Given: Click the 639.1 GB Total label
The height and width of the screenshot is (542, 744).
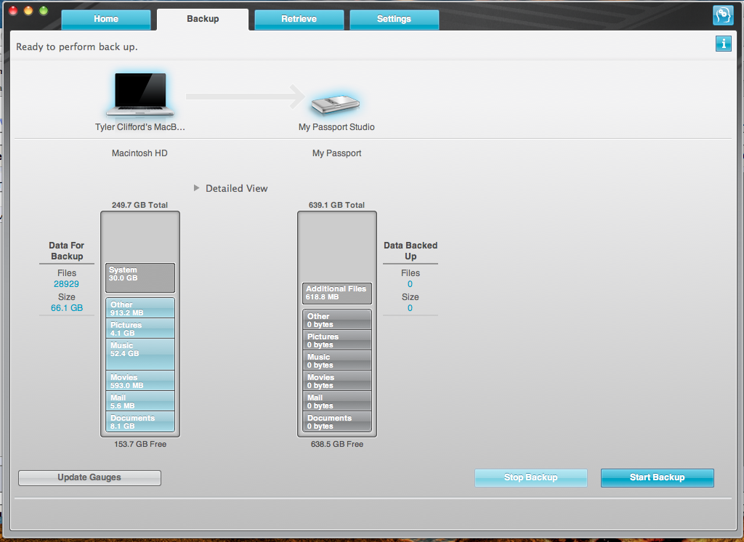Looking at the screenshot, I should click(337, 205).
